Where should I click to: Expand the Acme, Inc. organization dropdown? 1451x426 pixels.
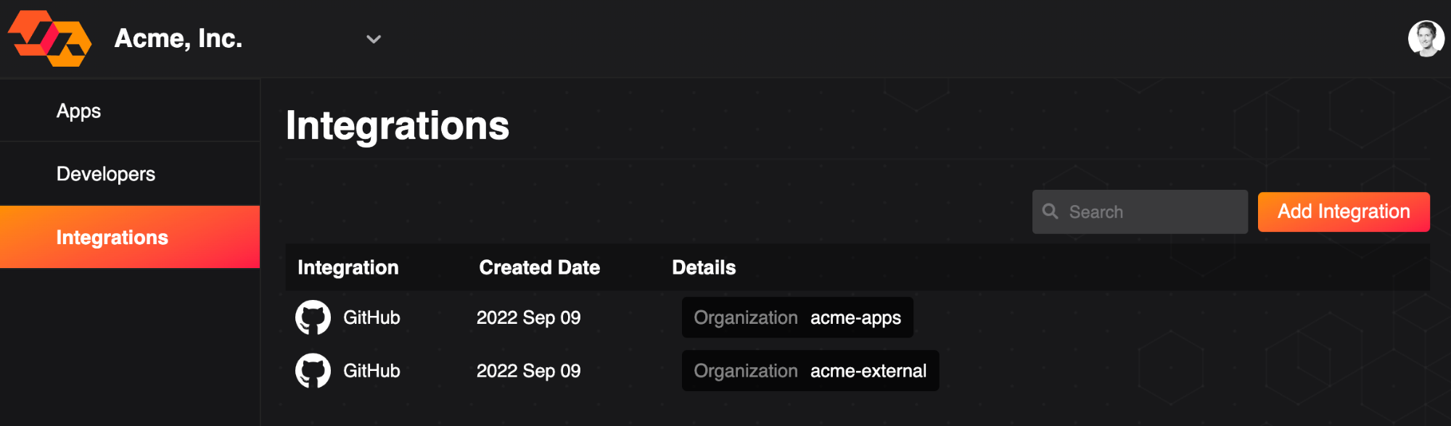pyautogui.click(x=374, y=39)
